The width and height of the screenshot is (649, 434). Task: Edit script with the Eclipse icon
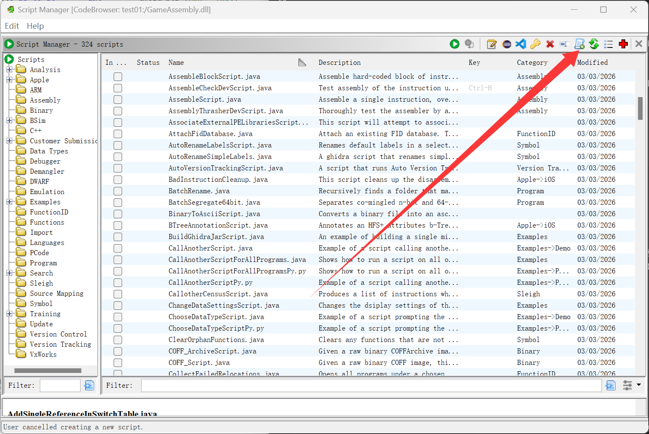(507, 44)
